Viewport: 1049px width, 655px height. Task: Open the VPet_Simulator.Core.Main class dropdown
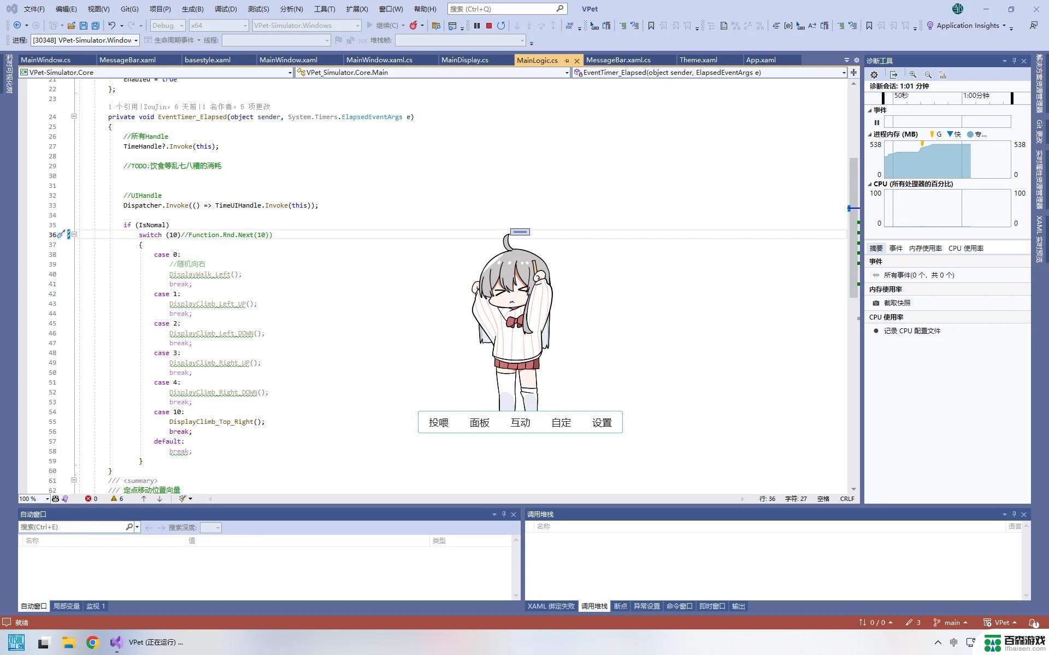pyautogui.click(x=433, y=73)
